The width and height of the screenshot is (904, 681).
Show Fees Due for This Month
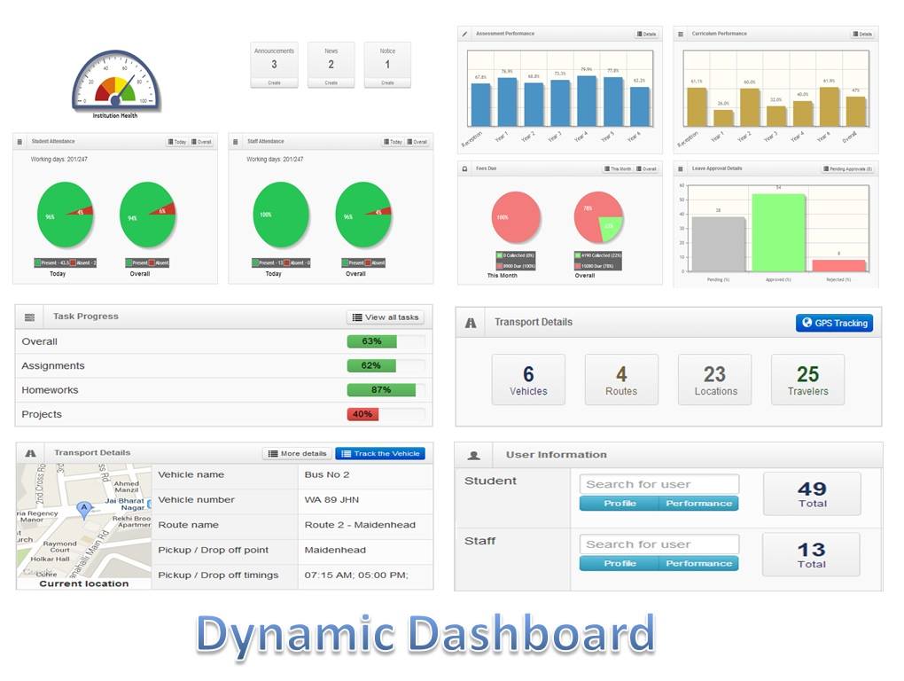(618, 169)
